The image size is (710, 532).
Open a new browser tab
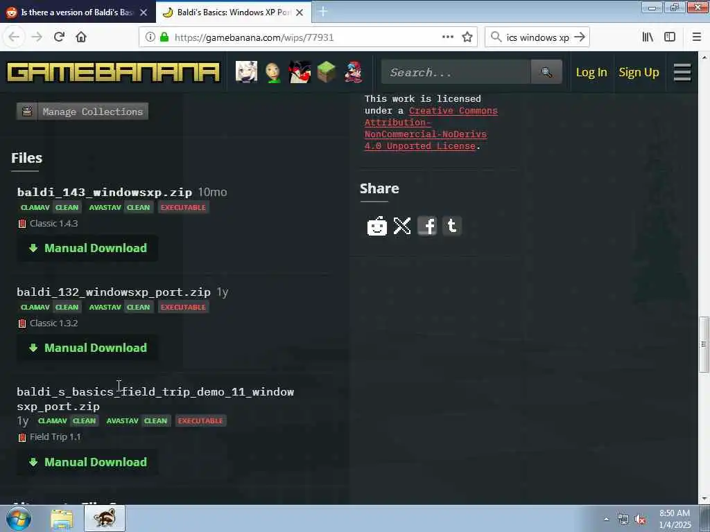[323, 12]
